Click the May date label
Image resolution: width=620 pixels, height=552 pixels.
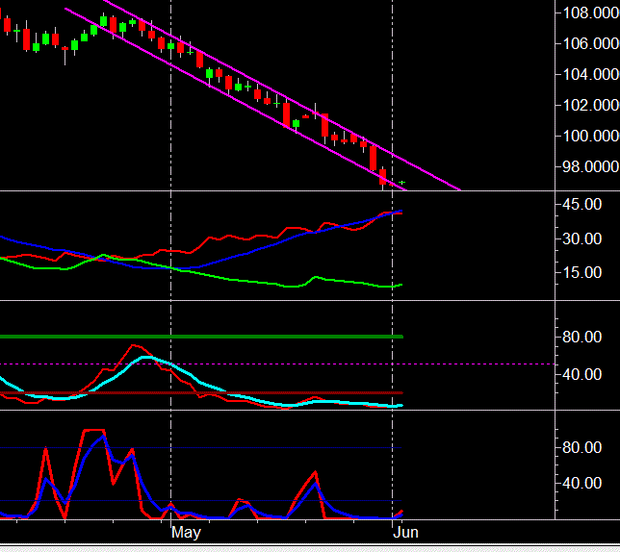pos(186,533)
